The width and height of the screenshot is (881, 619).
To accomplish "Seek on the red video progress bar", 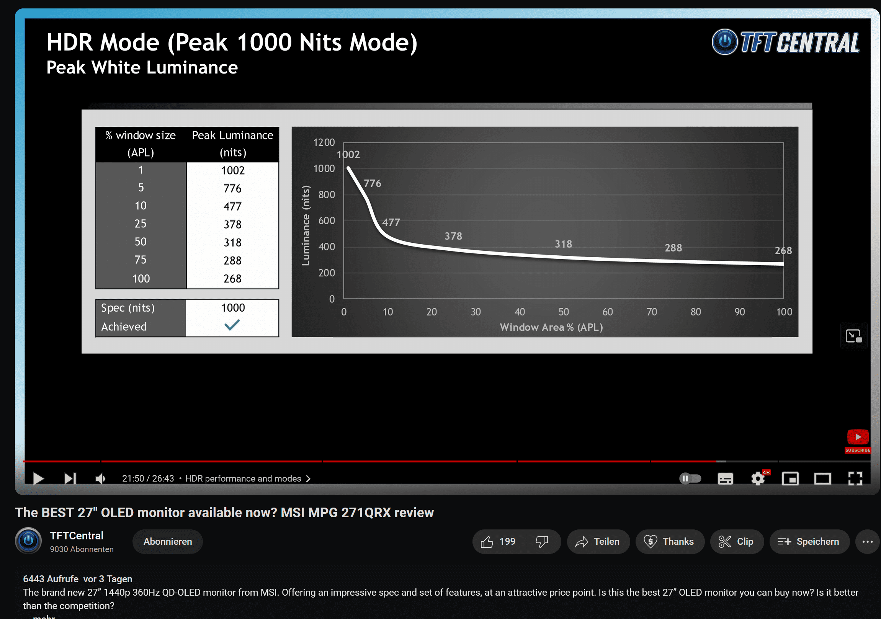I will (384, 461).
